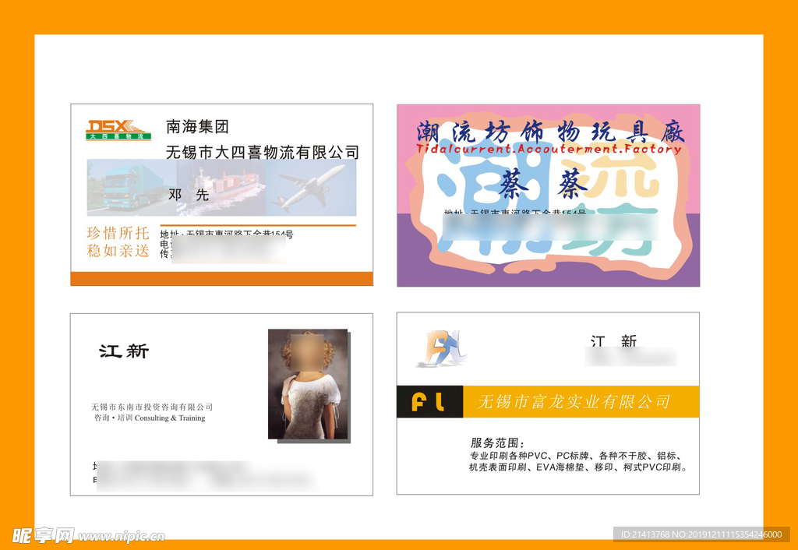
Task: Select the 无锡市富龙实业有限公司 banner text
Action: [574, 402]
